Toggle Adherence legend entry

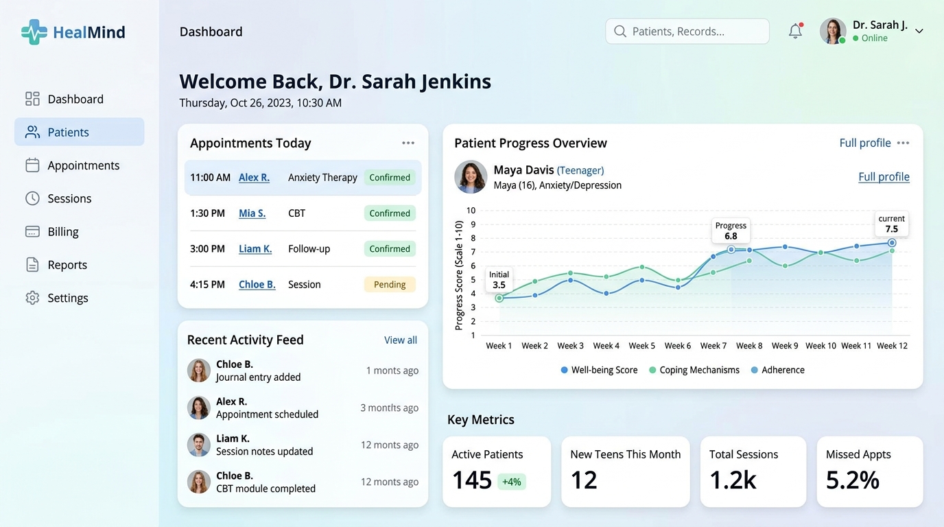point(777,370)
